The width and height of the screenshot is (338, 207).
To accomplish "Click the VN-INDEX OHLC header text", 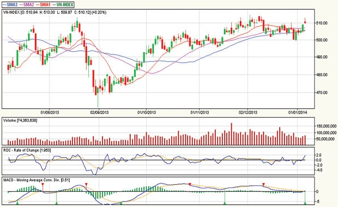I will pyautogui.click(x=55, y=13).
